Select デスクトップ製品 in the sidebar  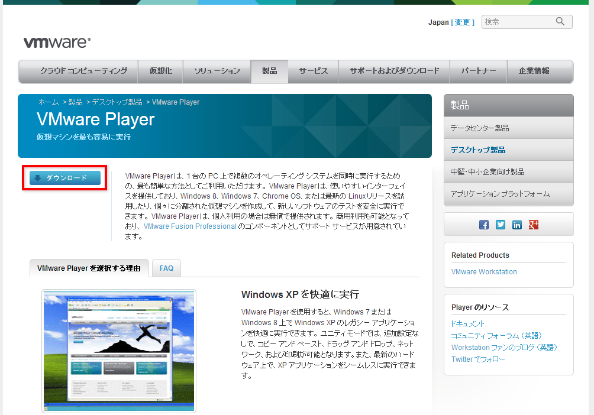508,150
